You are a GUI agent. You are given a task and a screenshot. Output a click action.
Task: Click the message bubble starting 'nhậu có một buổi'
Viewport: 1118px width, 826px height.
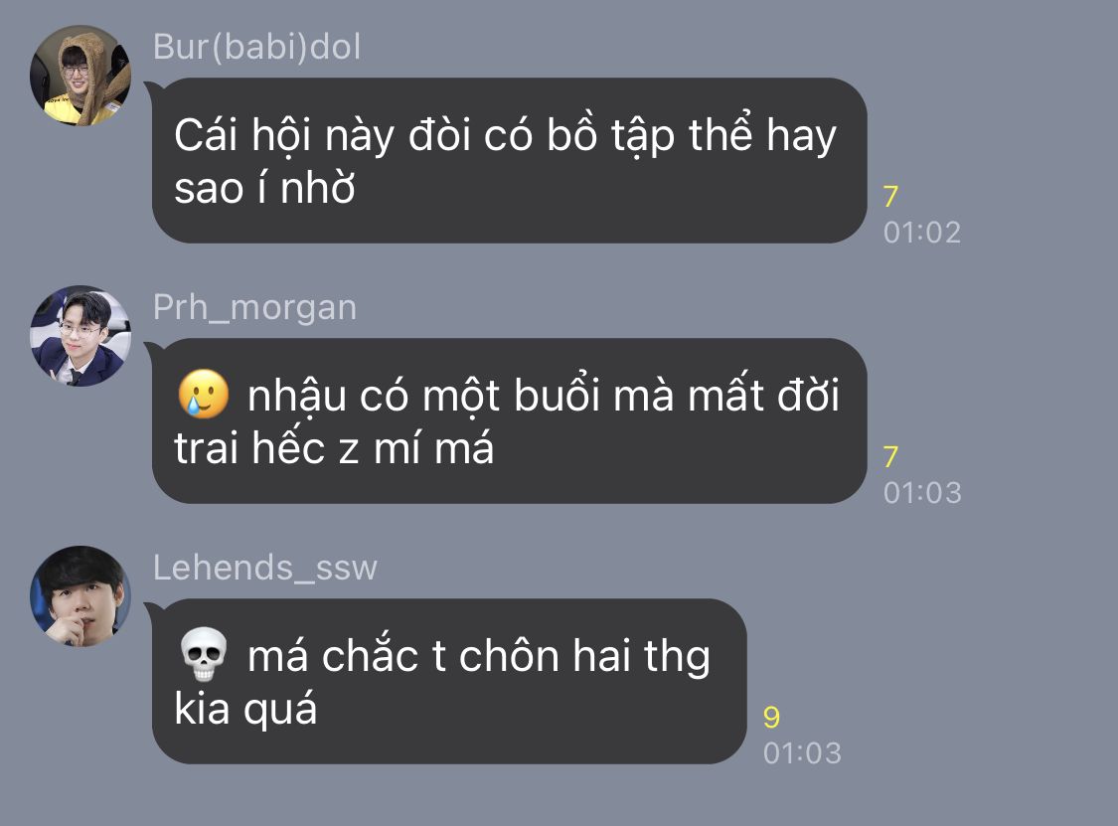(509, 420)
